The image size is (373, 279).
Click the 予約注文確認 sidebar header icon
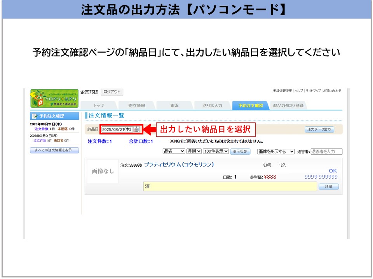pyautogui.click(x=35, y=116)
